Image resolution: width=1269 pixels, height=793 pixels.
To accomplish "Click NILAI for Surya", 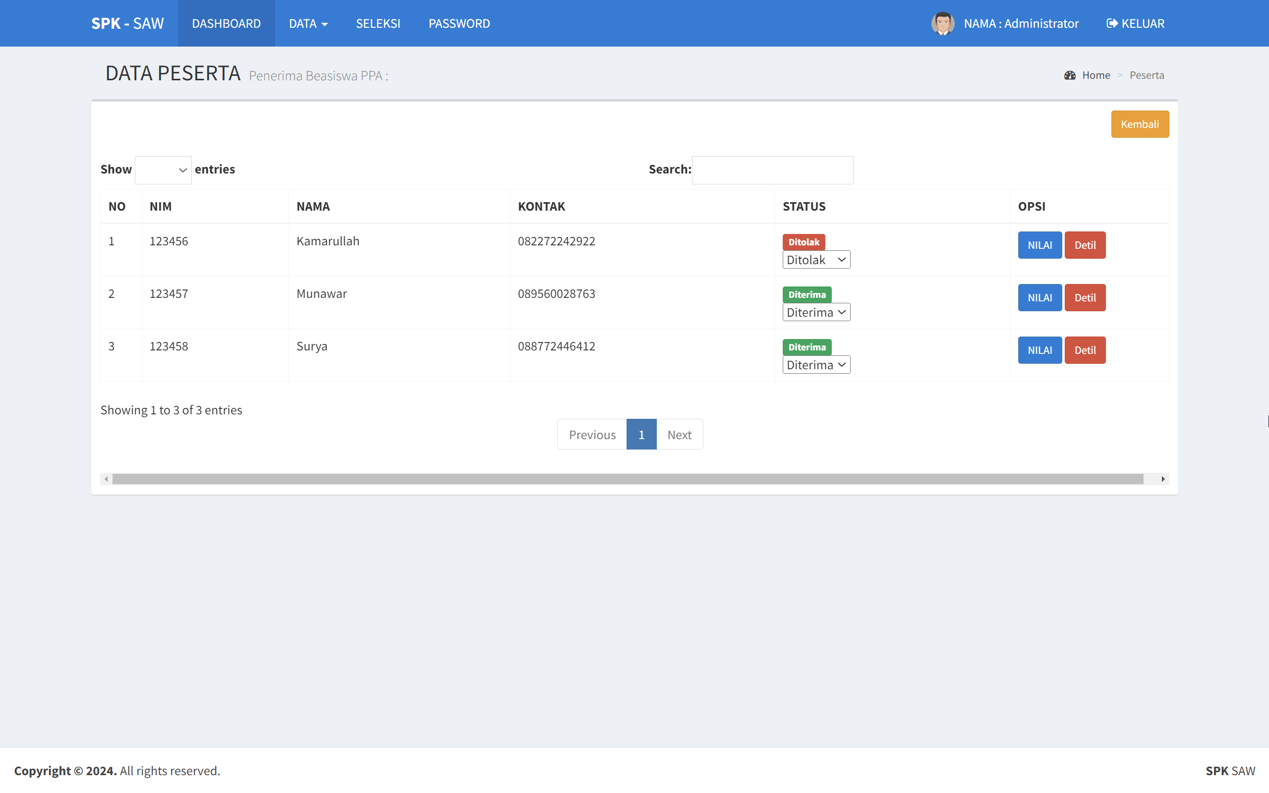I will click(x=1039, y=350).
